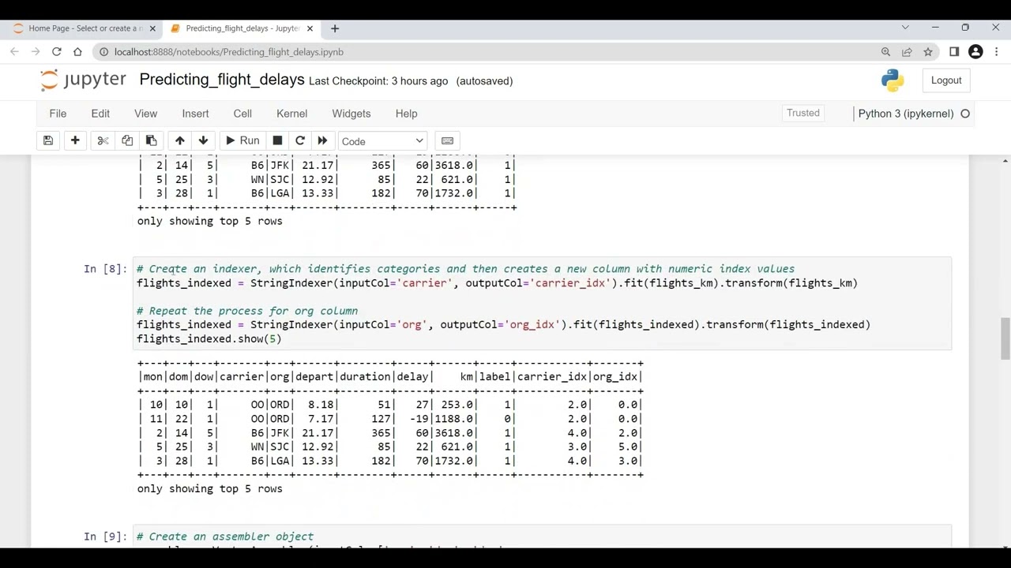
Task: Rename notebook title Predicting_flight_delays
Action: (222, 80)
